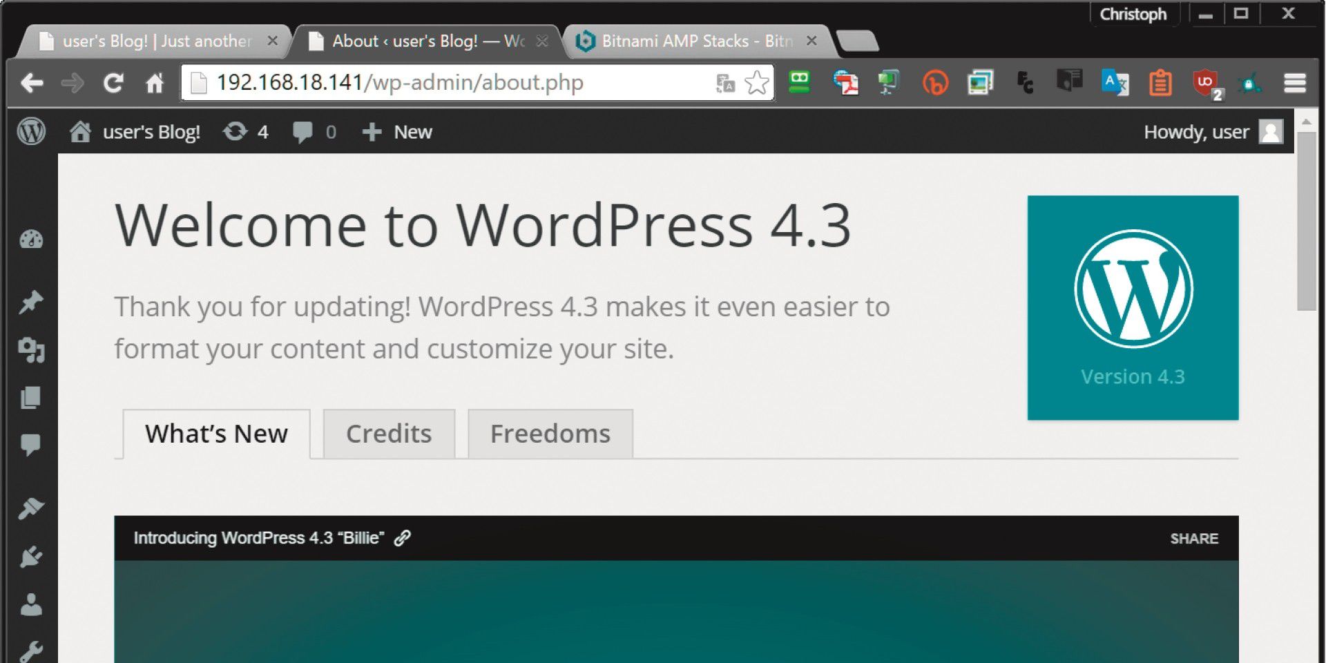Open the green network monitor extension icon

pos(889,83)
